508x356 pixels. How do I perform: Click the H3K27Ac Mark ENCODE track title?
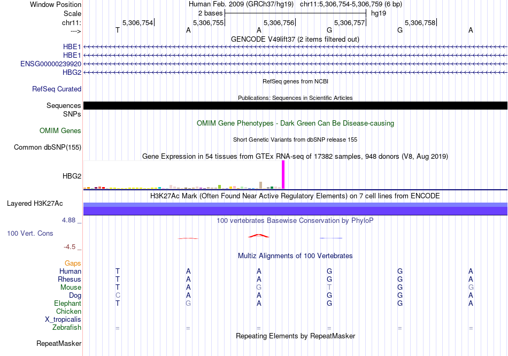pyautogui.click(x=295, y=196)
